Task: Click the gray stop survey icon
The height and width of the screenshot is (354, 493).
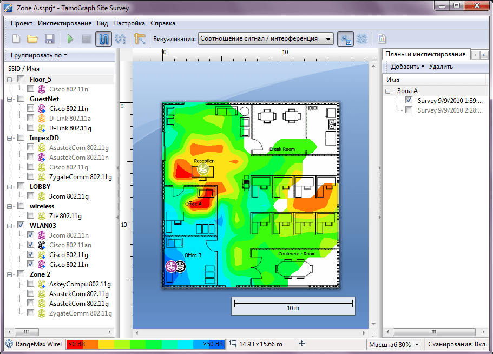Action: click(86, 39)
